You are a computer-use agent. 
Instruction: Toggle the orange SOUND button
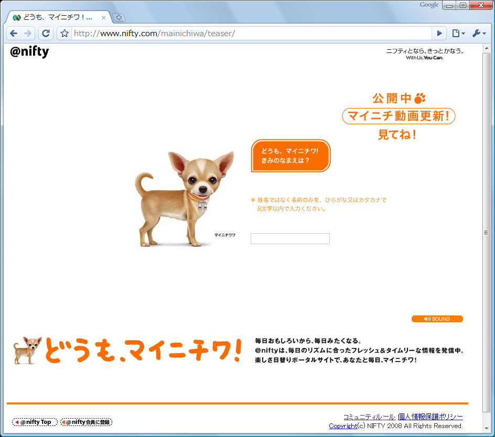coord(437,319)
